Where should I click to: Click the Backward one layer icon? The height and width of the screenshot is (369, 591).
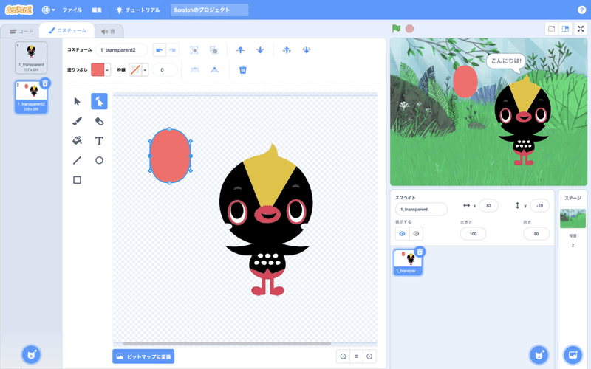point(260,50)
